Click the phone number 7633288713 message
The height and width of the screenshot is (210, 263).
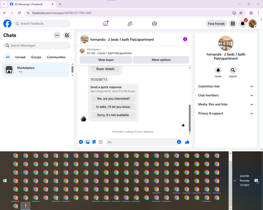[99, 79]
